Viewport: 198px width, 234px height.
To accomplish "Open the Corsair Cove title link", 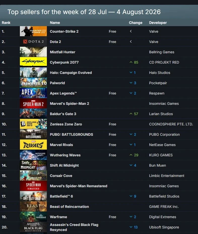I will pyautogui.click(x=61, y=175).
